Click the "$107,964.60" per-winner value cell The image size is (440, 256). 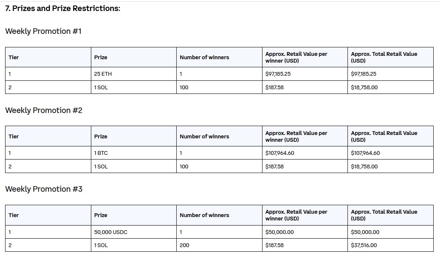tap(280, 153)
